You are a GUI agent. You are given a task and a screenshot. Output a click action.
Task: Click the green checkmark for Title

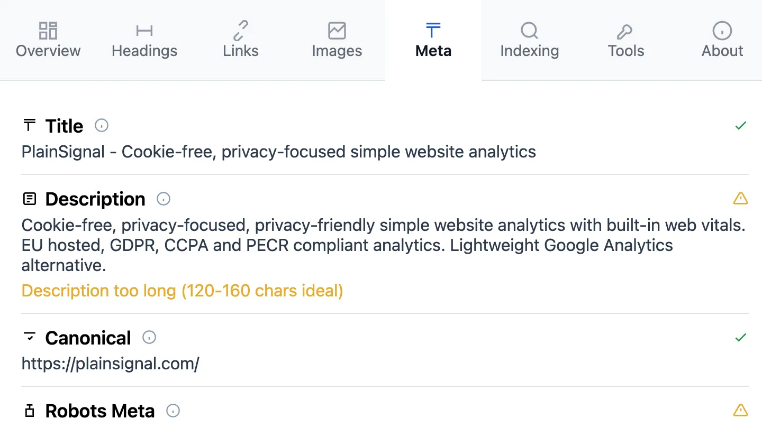tap(740, 126)
